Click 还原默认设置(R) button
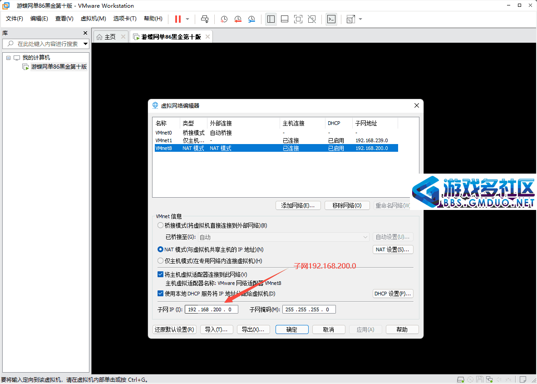537x384 pixels. (175, 329)
